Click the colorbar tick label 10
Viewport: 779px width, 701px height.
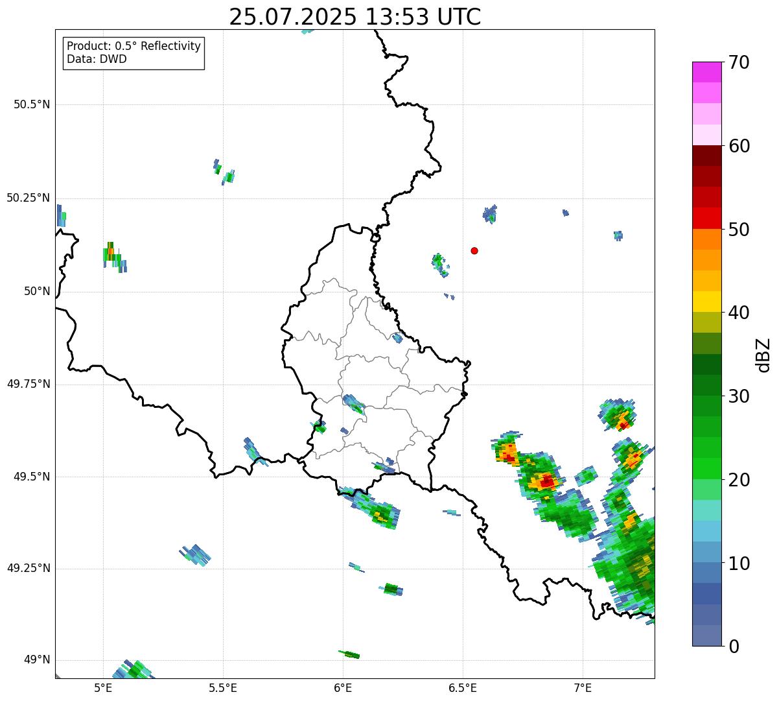(739, 563)
